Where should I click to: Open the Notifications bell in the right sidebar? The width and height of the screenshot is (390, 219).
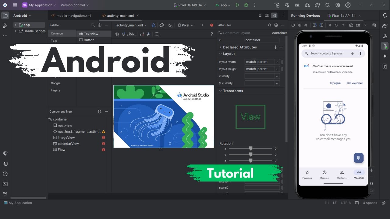point(385,16)
